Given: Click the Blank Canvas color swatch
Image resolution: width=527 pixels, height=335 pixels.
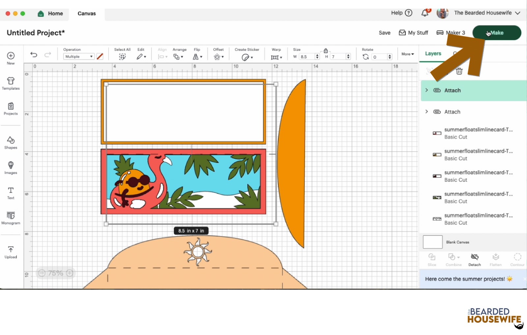Looking at the screenshot, I should pyautogui.click(x=432, y=242).
